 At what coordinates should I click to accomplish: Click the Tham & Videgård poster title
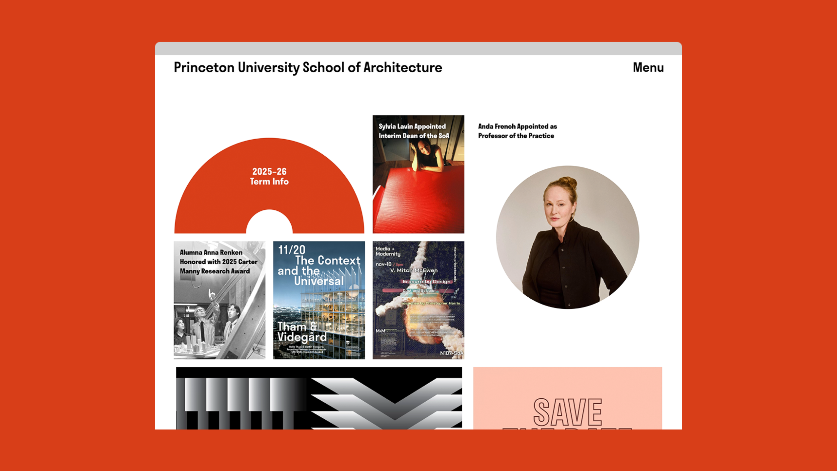pos(302,332)
